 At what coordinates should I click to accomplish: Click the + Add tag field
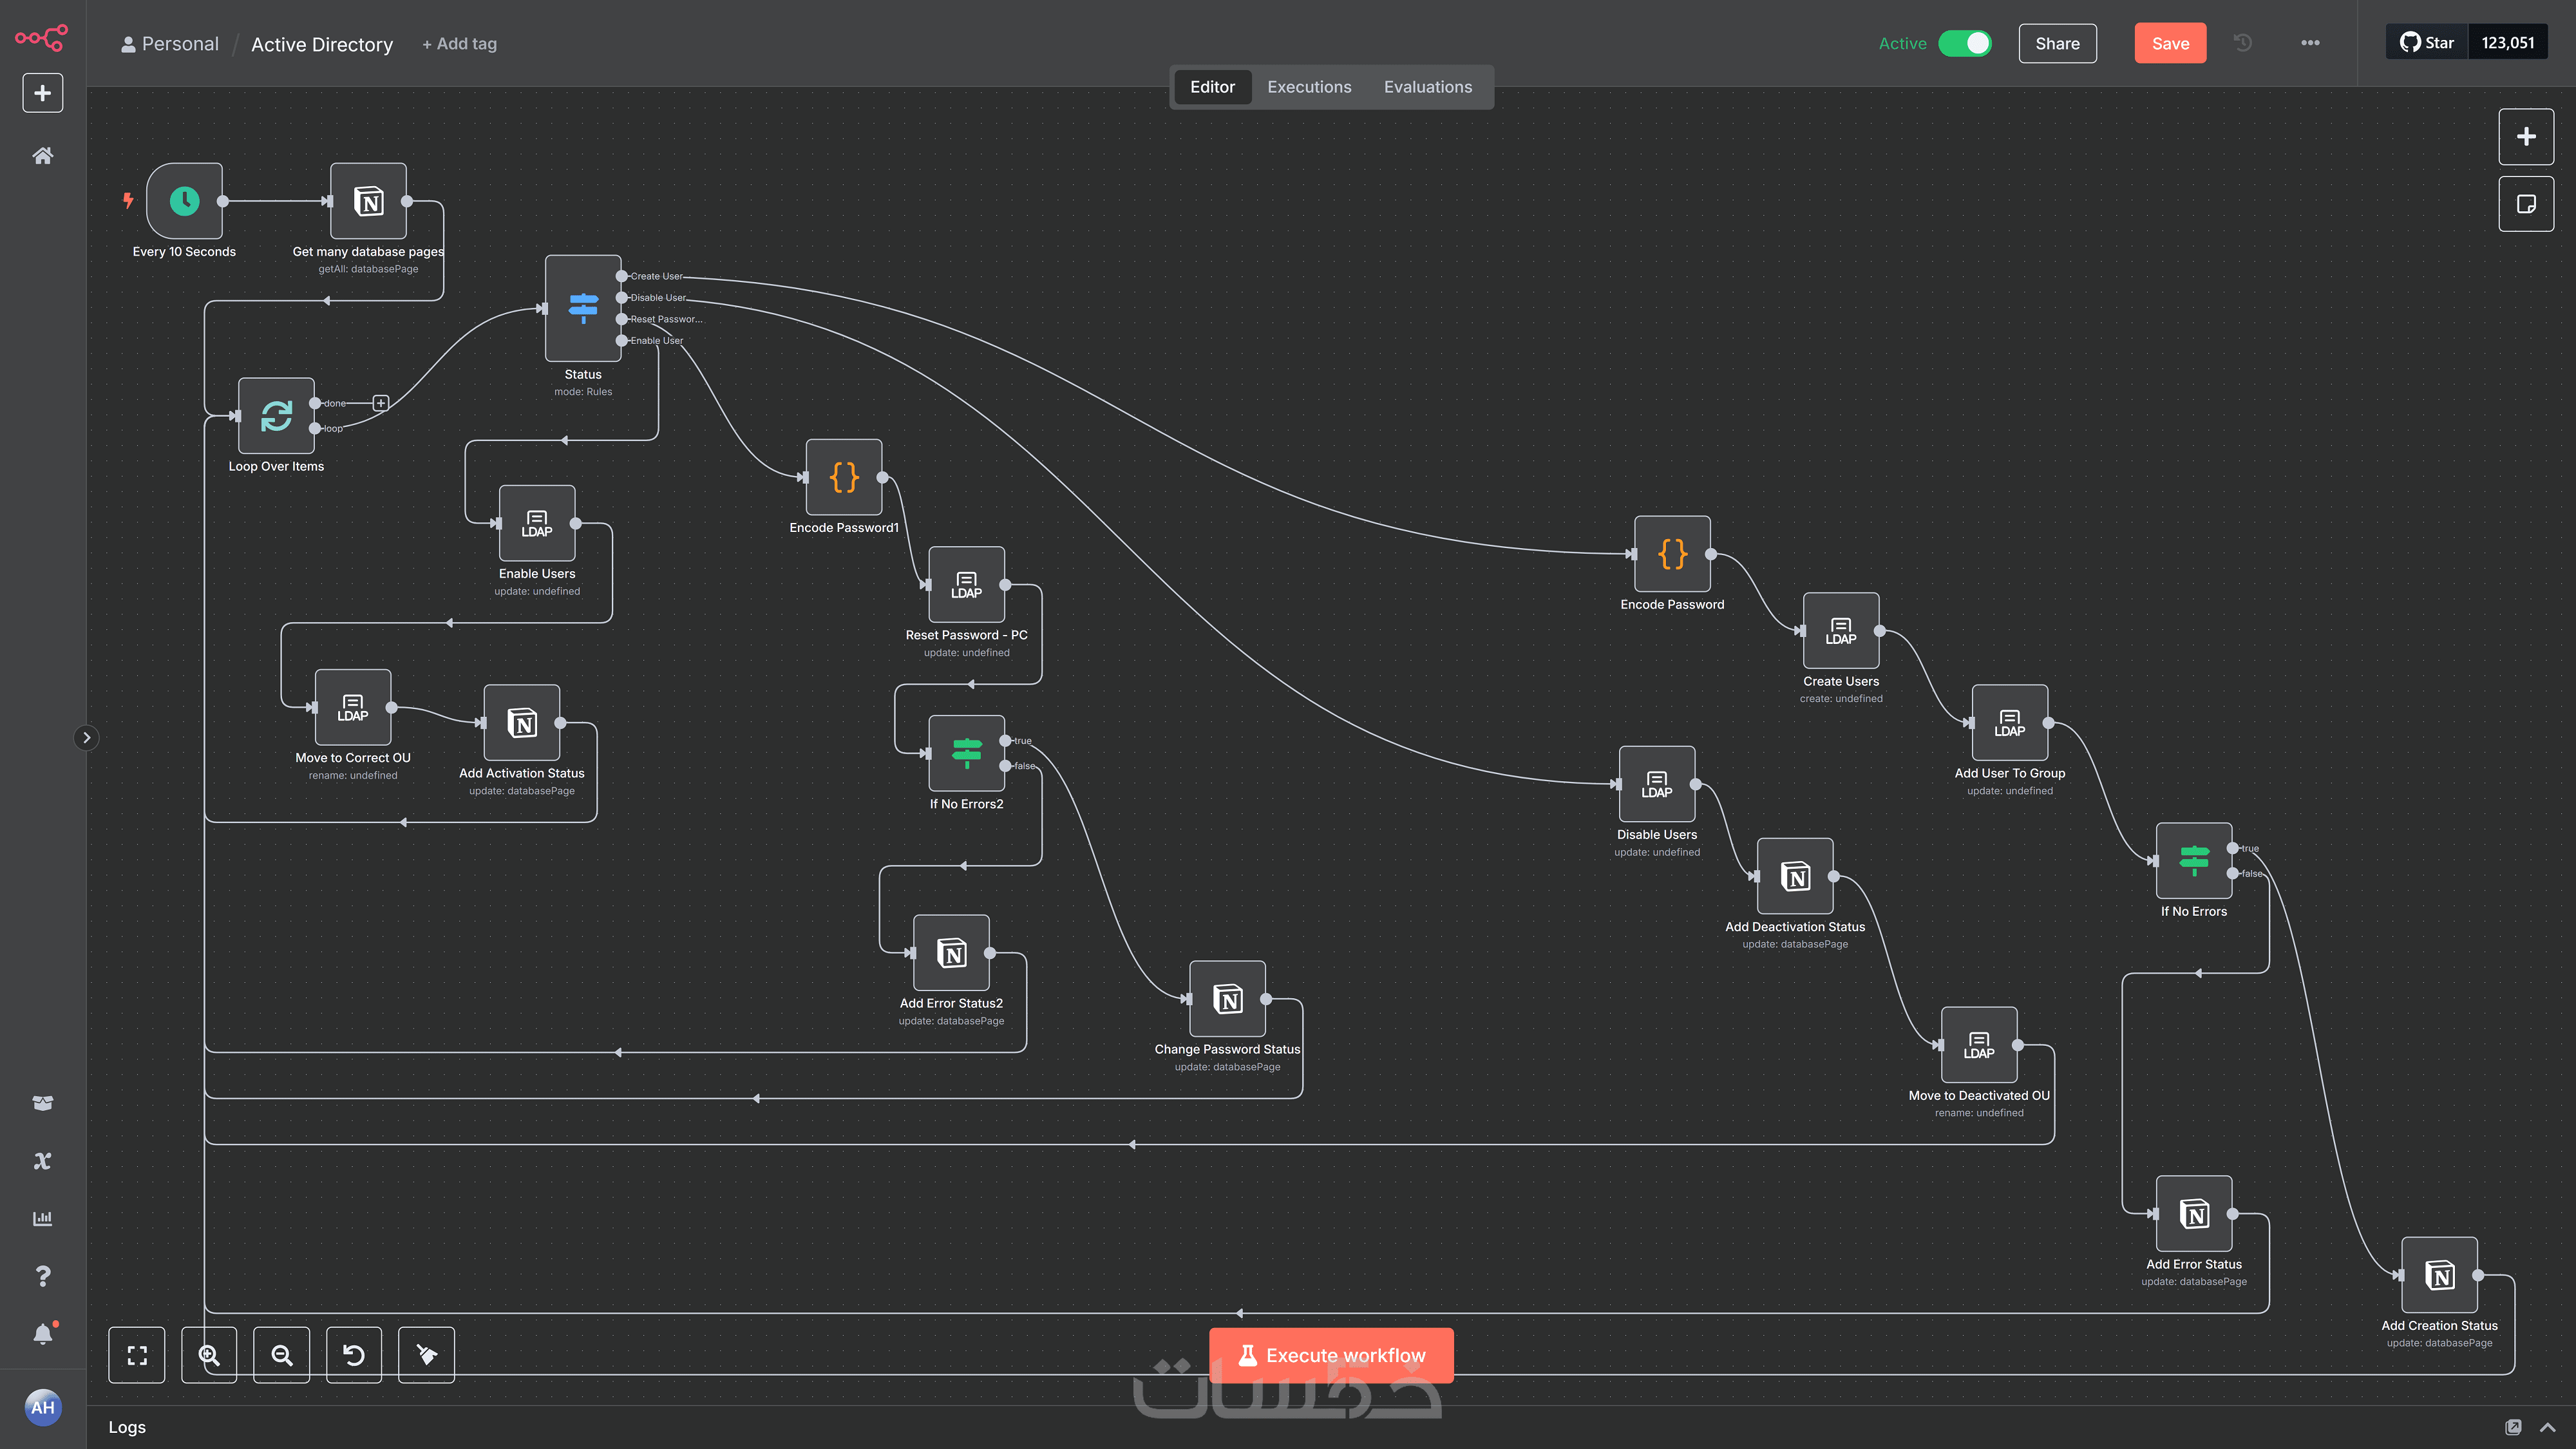[x=459, y=44]
